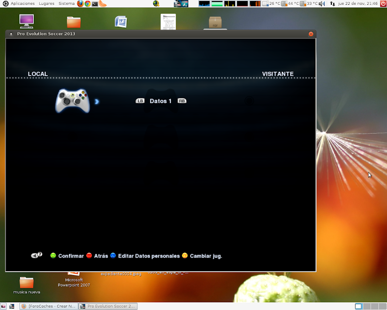Launch Chrome from the top panel
The image size is (387, 310).
click(88, 4)
